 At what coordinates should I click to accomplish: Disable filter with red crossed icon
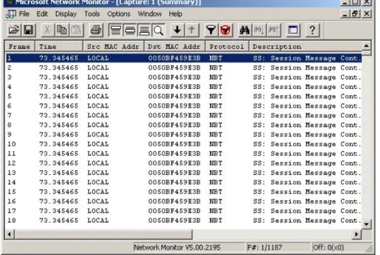[226, 31]
